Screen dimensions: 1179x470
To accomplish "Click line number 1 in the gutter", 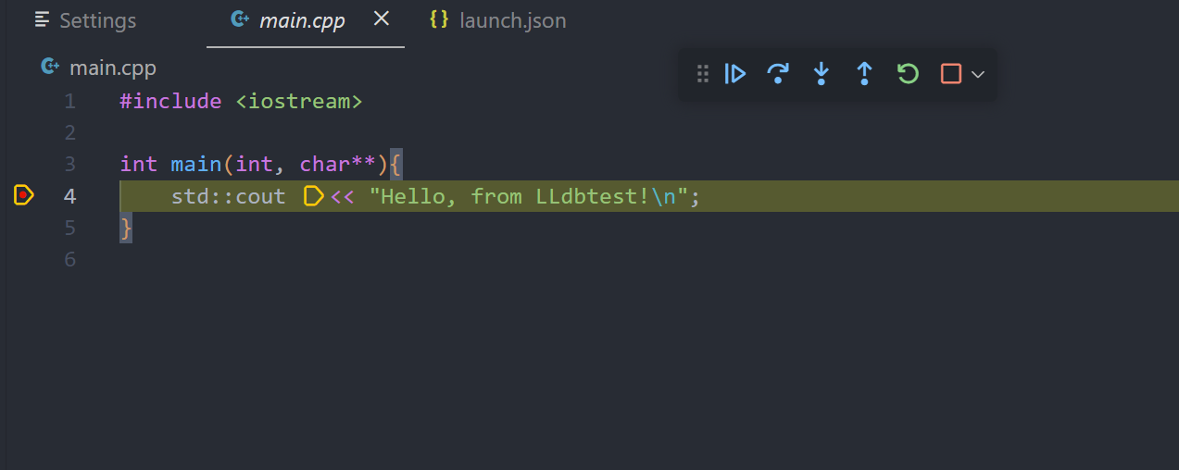I will point(70,101).
